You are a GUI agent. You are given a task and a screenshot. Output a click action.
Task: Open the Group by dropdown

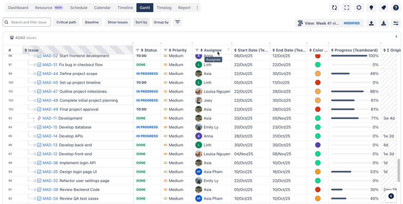coord(161,22)
